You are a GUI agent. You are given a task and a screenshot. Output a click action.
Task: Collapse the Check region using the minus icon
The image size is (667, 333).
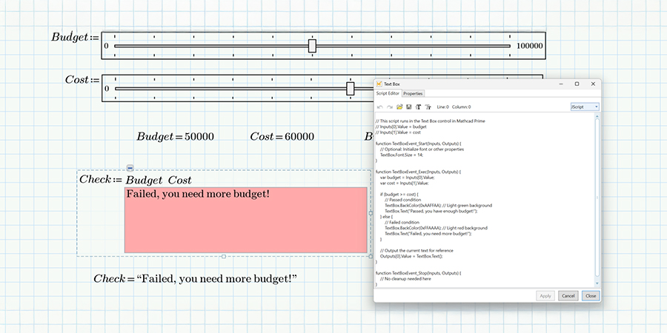coord(130,169)
